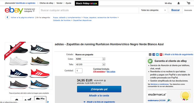Pin listing on Pinterest
Image resolution: width=194 pixels, height=103 pixels.
click(161, 54)
